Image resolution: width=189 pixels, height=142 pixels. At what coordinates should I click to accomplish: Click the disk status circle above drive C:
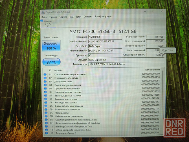[42, 21]
